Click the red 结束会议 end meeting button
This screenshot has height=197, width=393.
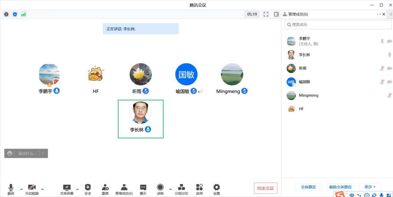point(265,188)
